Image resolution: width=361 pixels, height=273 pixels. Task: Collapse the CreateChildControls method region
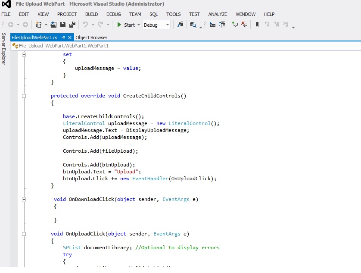(24, 96)
